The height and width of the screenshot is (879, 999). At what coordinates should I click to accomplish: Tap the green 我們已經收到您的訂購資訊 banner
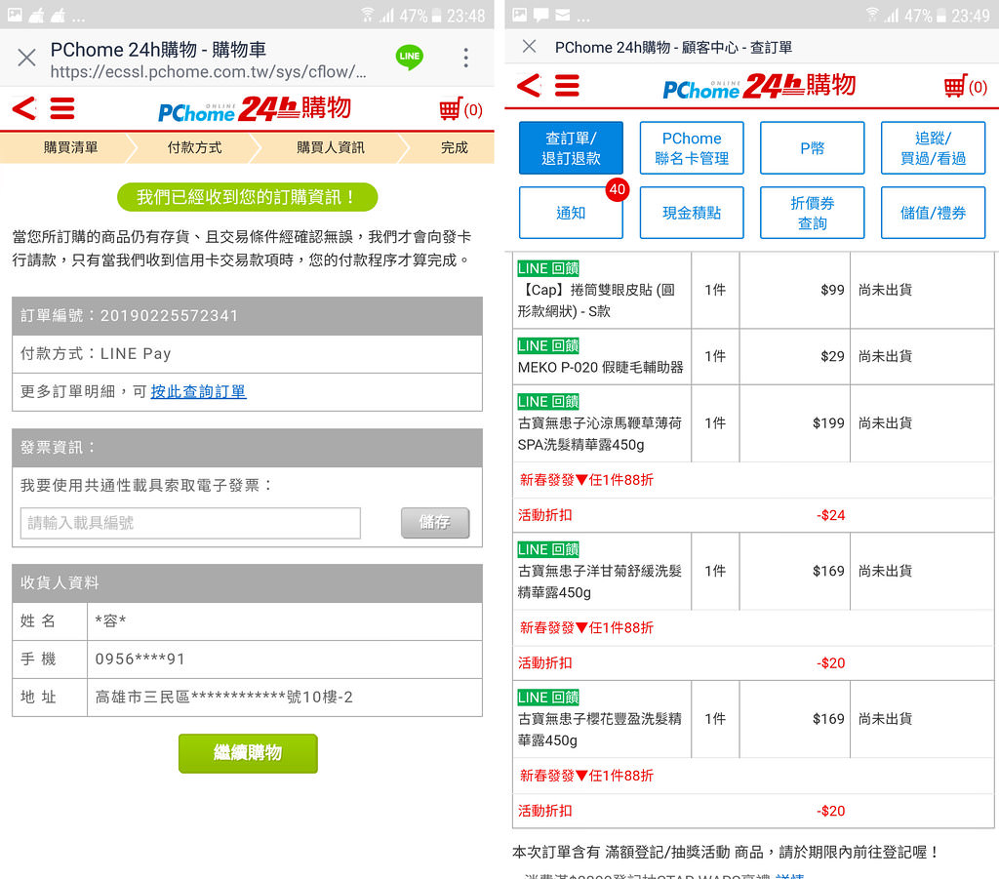[x=247, y=197]
